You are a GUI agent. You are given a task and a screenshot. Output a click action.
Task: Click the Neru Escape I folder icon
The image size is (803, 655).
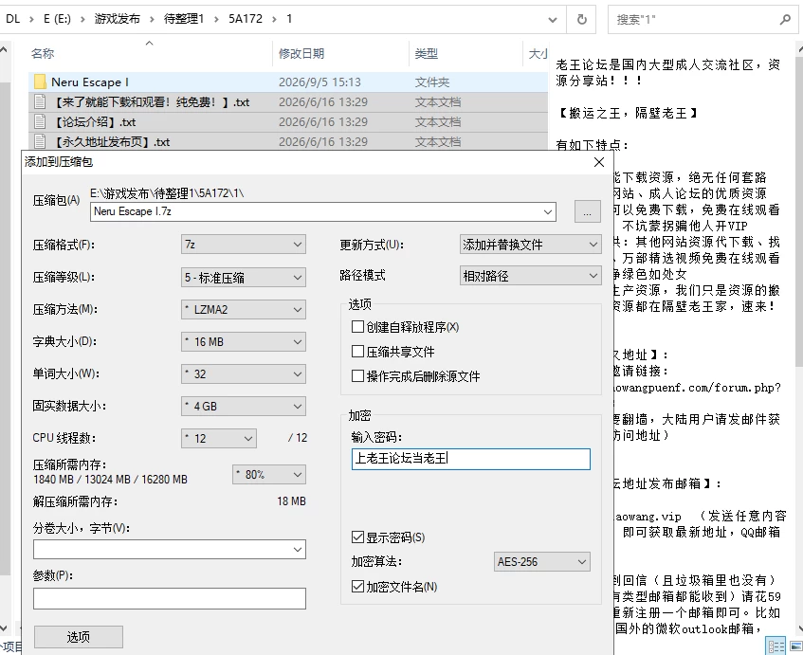(x=40, y=82)
